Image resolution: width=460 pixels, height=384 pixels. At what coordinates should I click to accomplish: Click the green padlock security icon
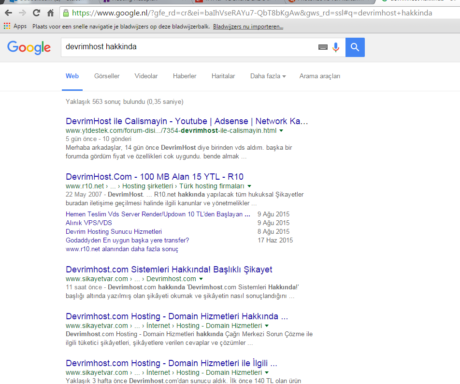pos(66,13)
